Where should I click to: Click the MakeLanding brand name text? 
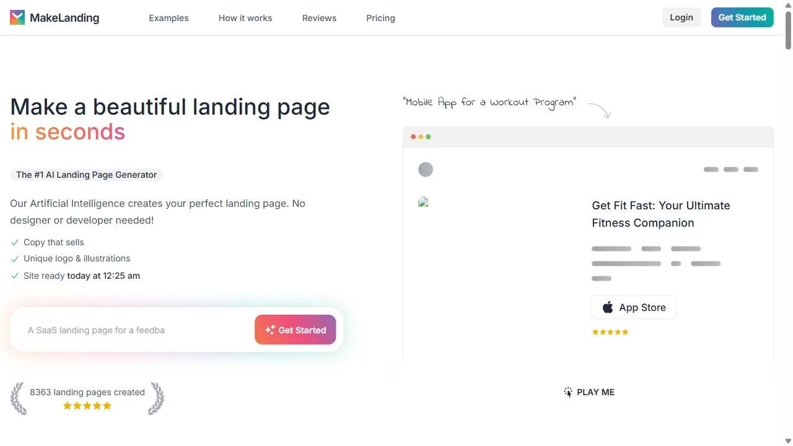click(64, 18)
